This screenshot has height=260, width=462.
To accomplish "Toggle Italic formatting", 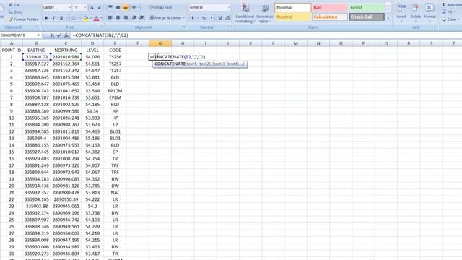I will pyautogui.click(x=53, y=18).
